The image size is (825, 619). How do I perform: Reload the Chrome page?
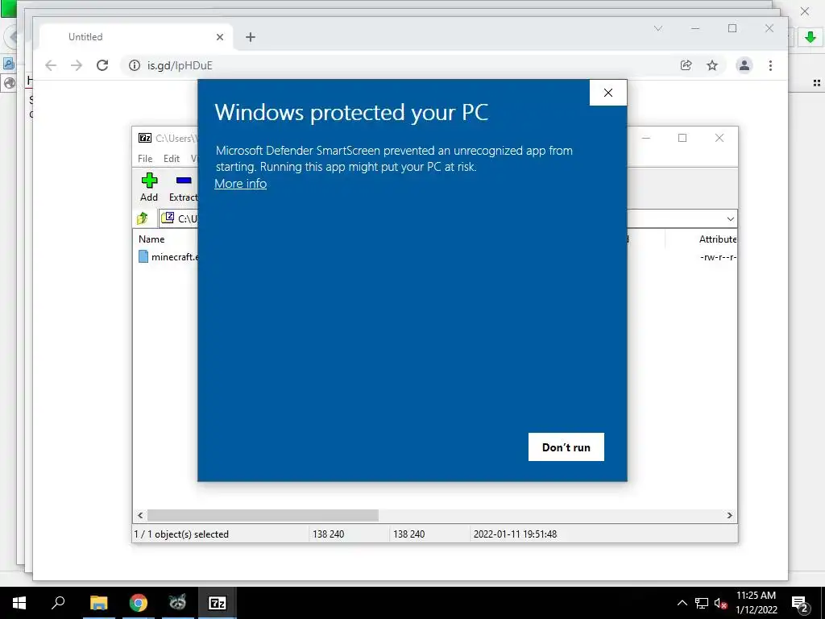tap(102, 65)
